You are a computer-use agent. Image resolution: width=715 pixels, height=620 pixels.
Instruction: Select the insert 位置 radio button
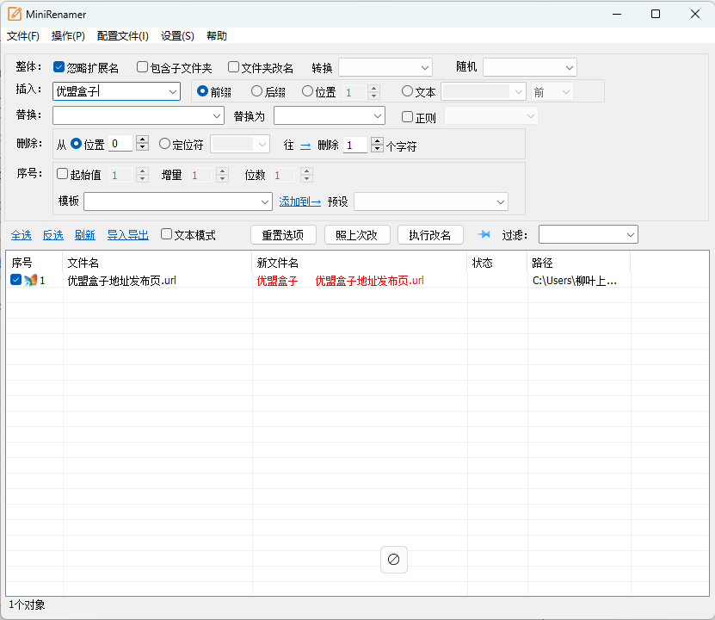[x=308, y=91]
